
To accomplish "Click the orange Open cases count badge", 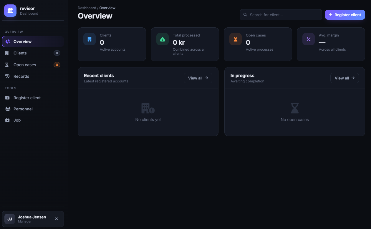I will click(57, 65).
